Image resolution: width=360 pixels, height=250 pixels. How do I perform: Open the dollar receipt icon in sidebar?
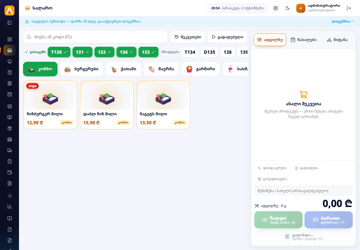pyautogui.click(x=9, y=83)
